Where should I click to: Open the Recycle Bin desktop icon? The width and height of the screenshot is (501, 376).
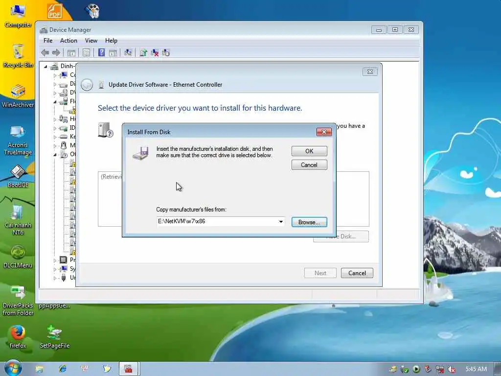click(18, 55)
